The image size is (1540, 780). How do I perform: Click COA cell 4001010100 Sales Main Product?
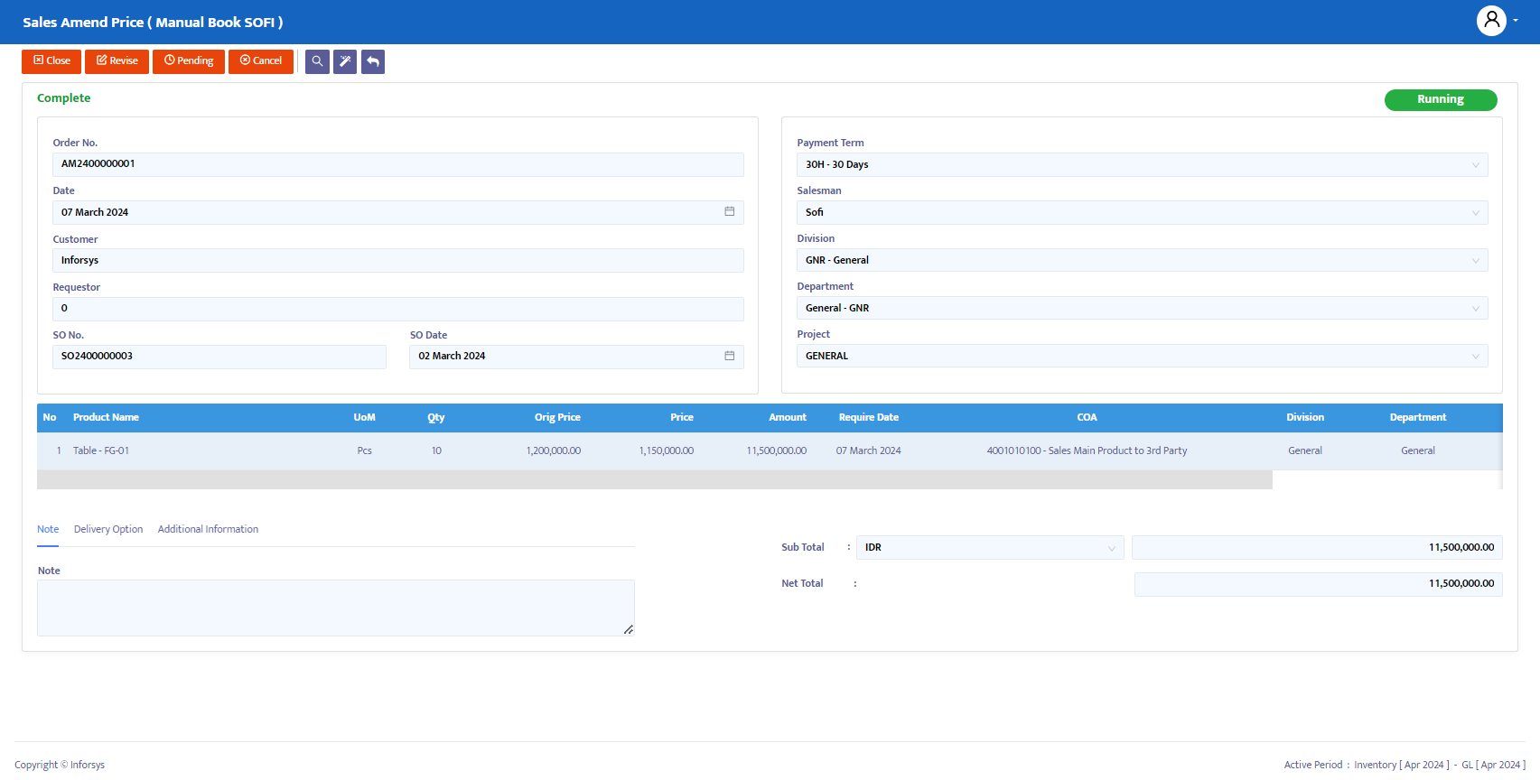(x=1087, y=450)
